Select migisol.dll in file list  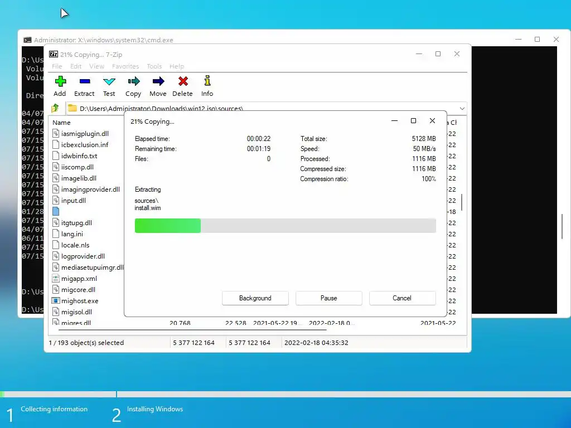pyautogui.click(x=76, y=312)
